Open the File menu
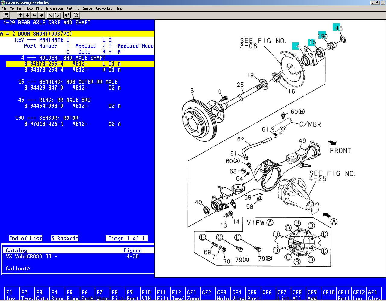Image resolution: width=386 pixels, height=301 pixels. [4, 8]
